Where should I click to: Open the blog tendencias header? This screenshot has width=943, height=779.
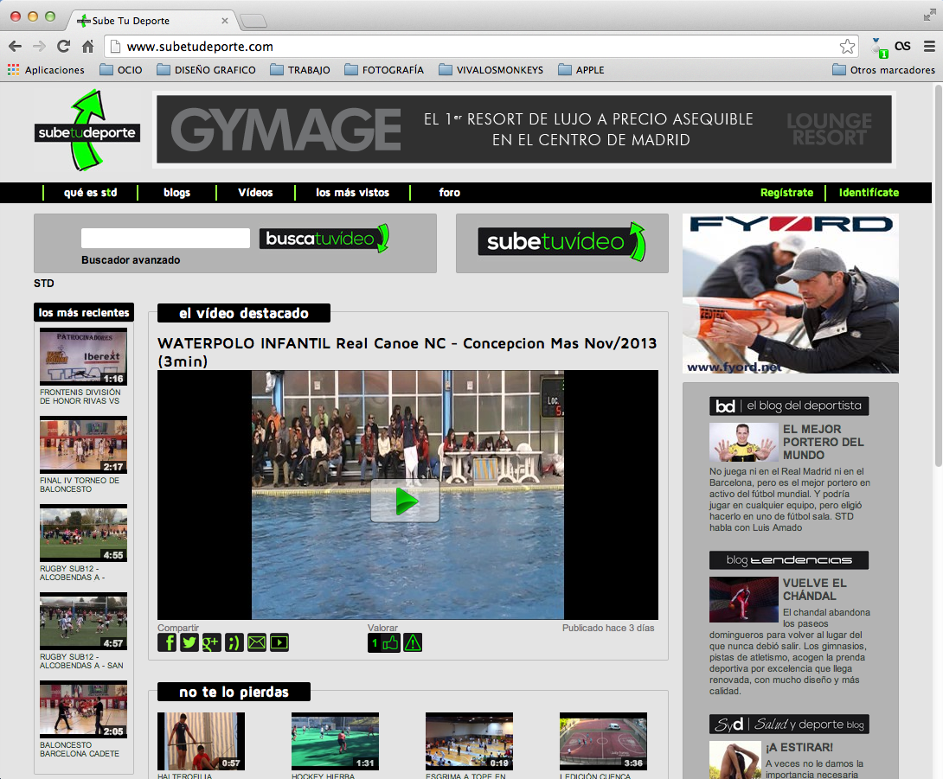[789, 560]
